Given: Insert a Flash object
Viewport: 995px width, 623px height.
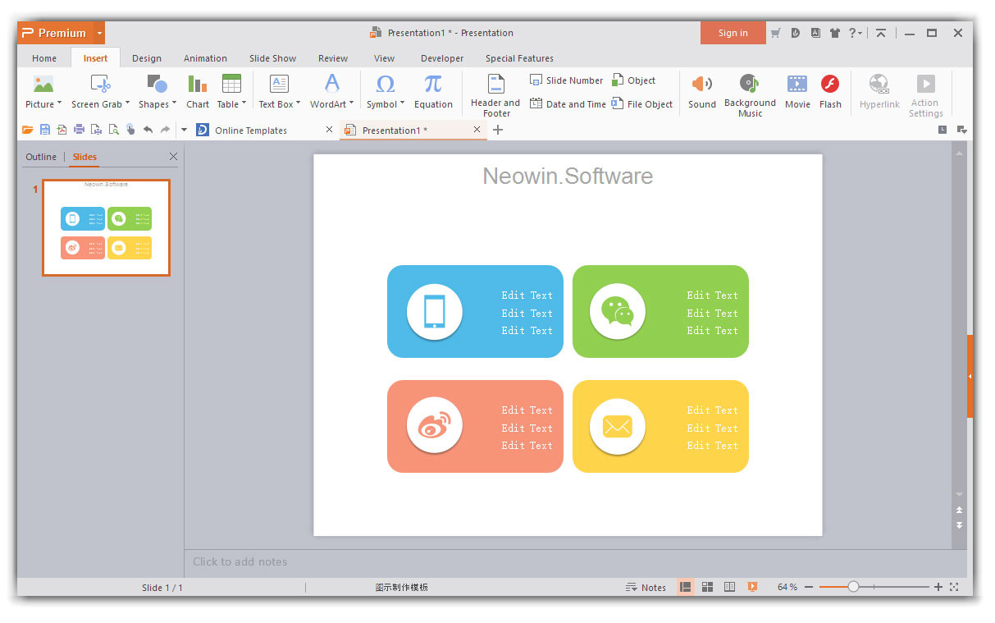Looking at the screenshot, I should [830, 90].
